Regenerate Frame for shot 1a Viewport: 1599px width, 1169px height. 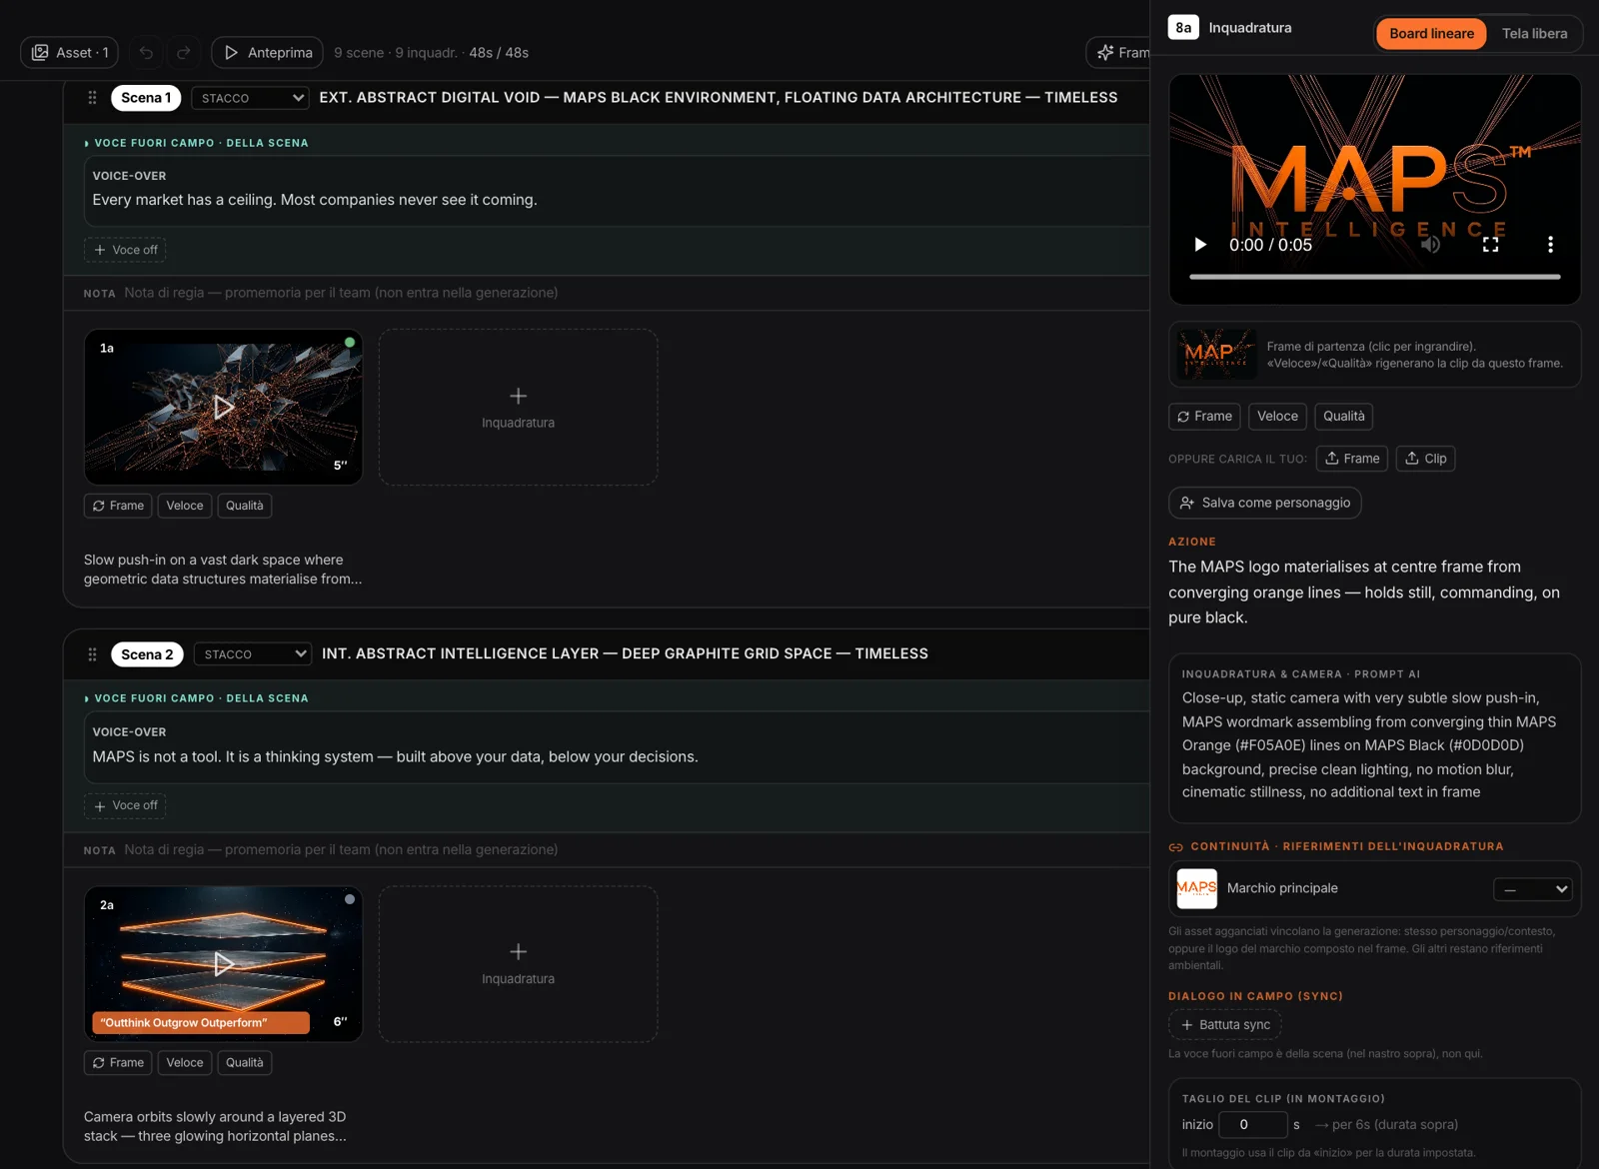tap(118, 506)
